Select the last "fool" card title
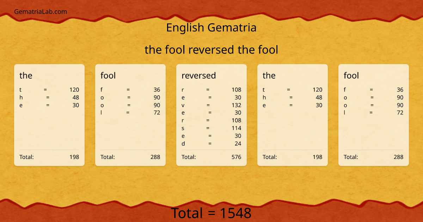 point(351,75)
